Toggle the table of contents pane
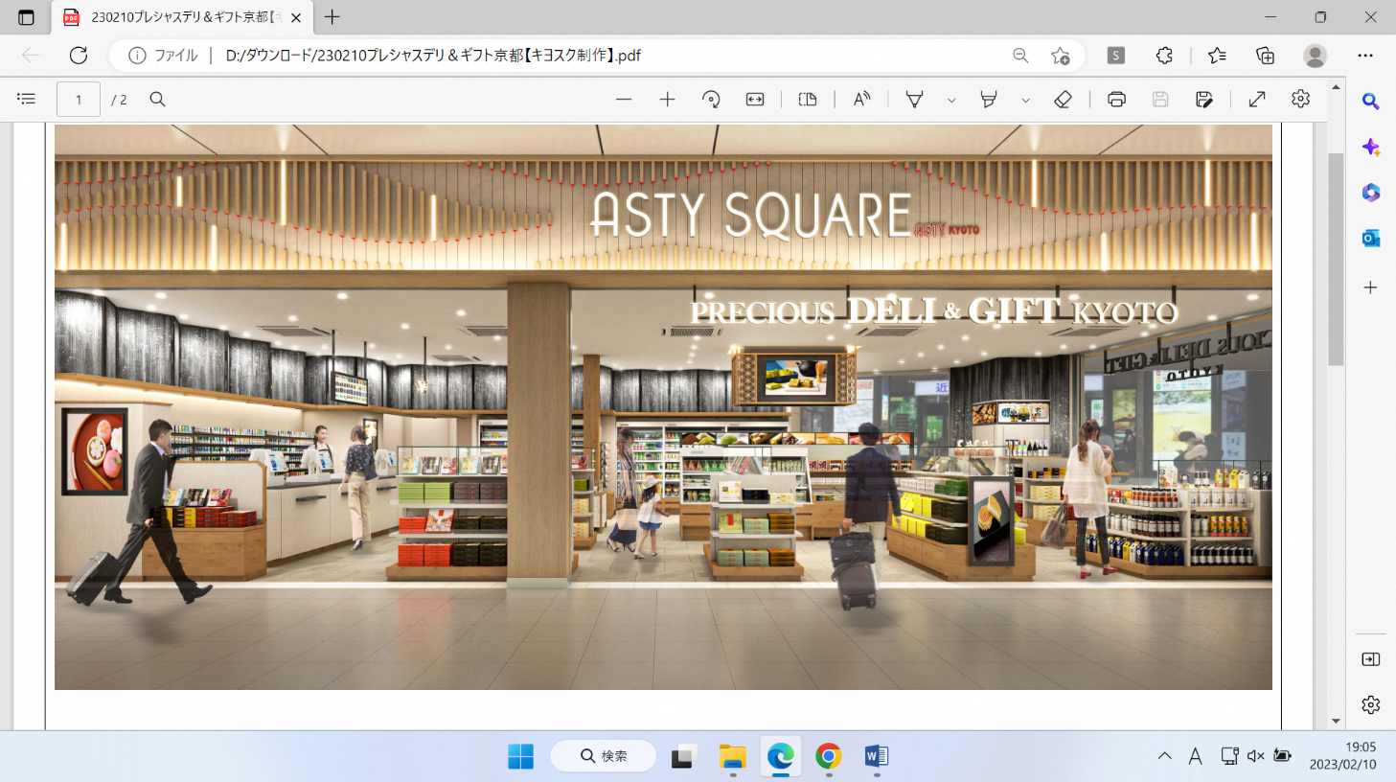 27,100
